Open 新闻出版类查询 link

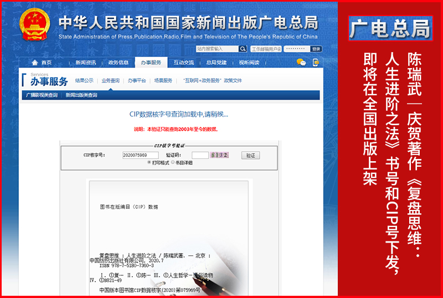pos(81,95)
